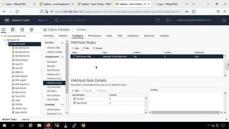Click the shield tracking protection icon
This screenshot has height=129, width=229.
42,11
